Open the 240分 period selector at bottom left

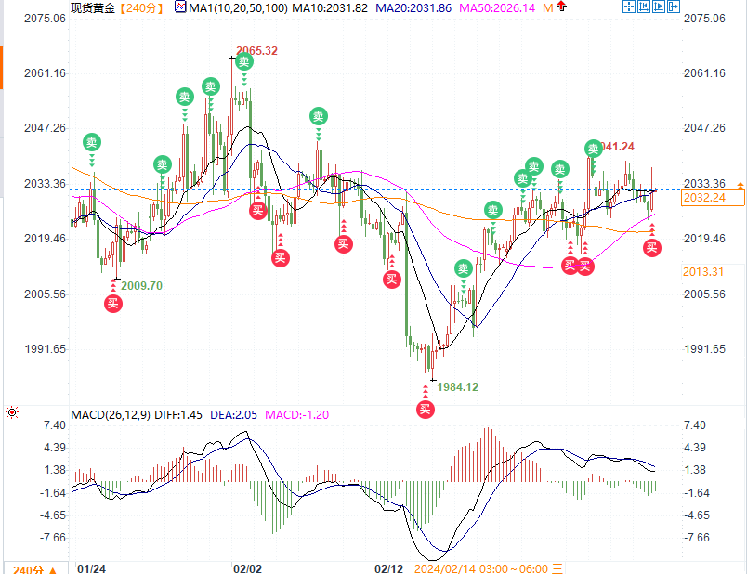[34, 568]
